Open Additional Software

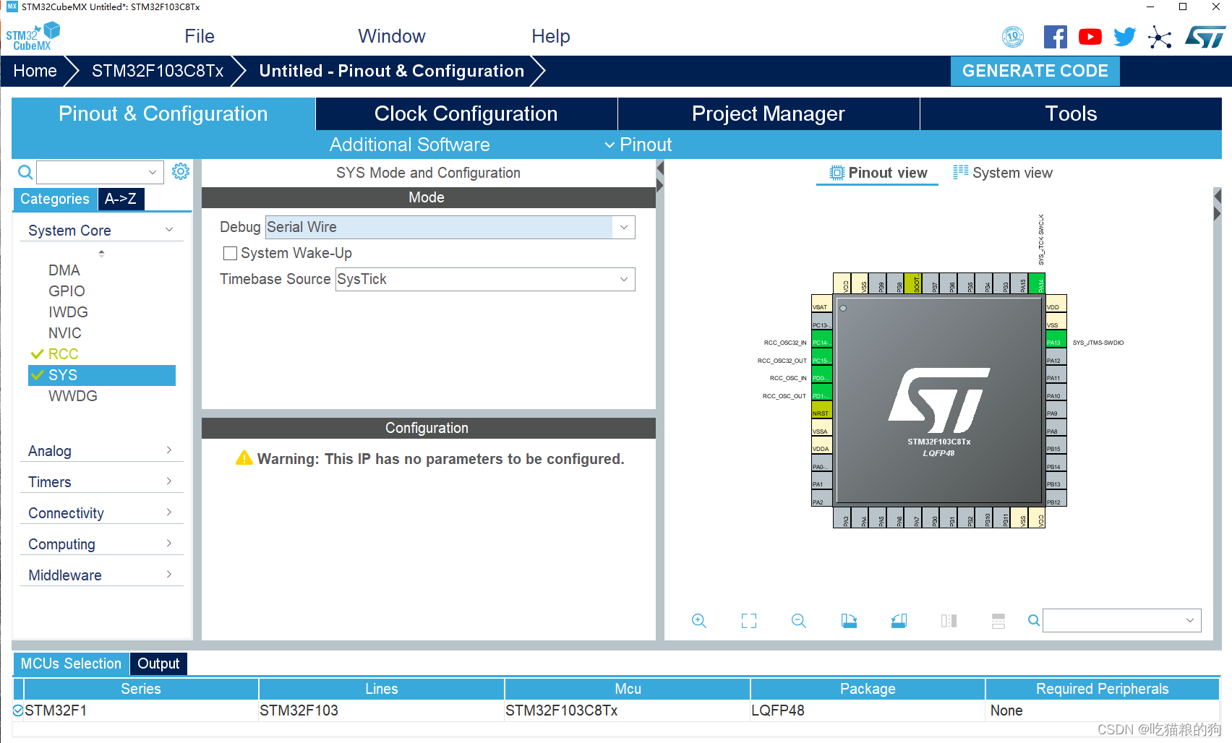click(x=409, y=145)
